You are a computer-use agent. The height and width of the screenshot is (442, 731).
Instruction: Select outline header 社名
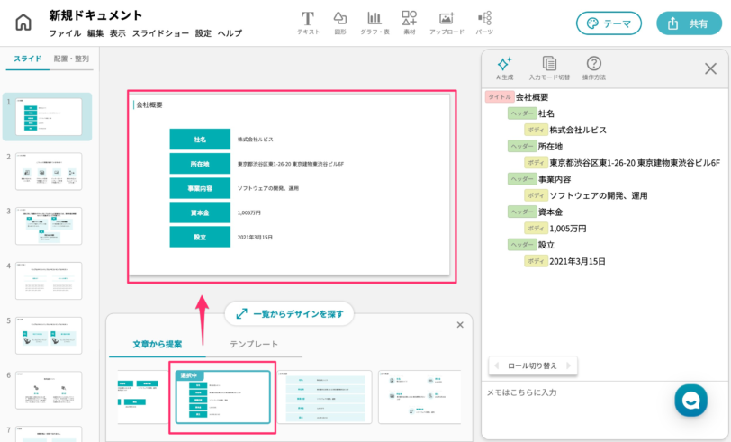(546, 113)
